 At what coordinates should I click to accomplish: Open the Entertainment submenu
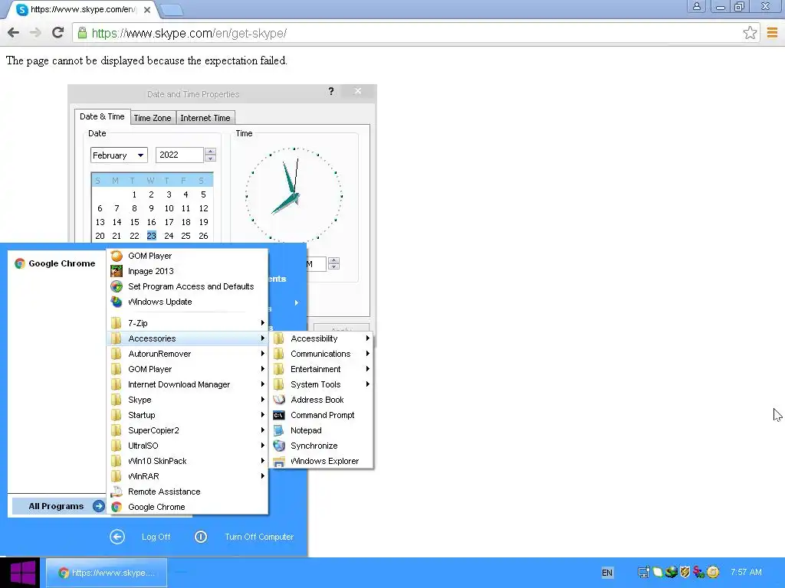(321, 369)
